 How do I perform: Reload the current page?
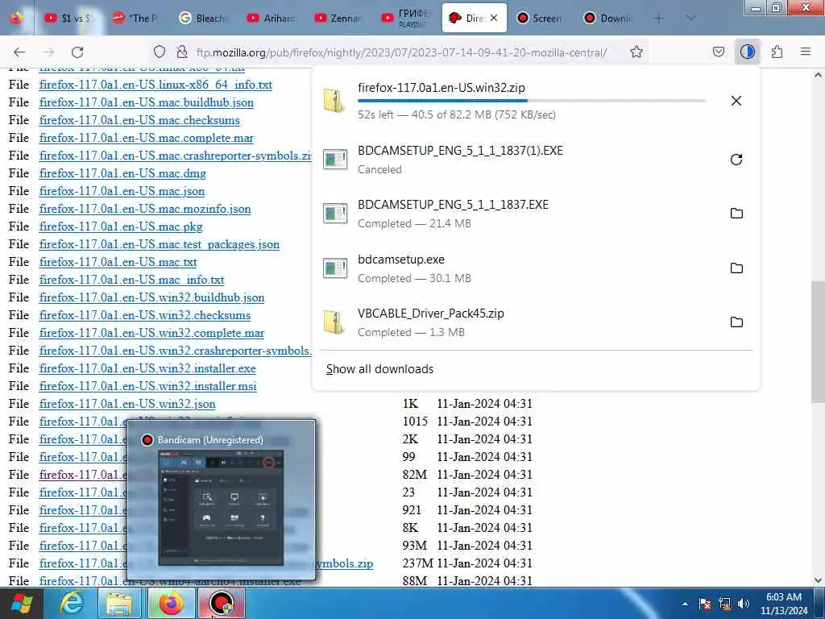pos(77,52)
